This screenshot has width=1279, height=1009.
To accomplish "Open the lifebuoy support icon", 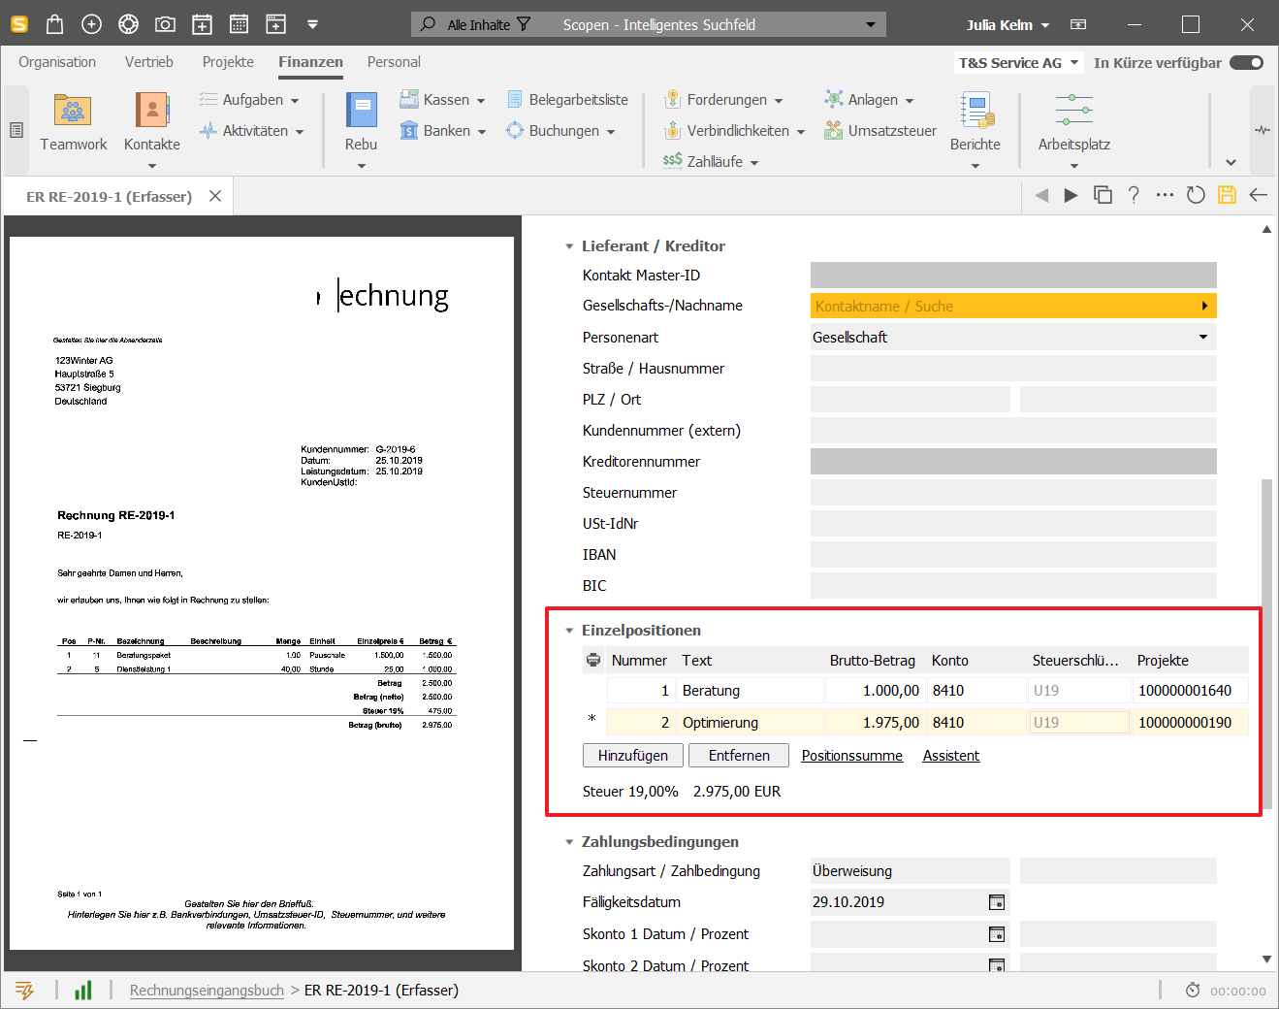I will pyautogui.click(x=128, y=24).
